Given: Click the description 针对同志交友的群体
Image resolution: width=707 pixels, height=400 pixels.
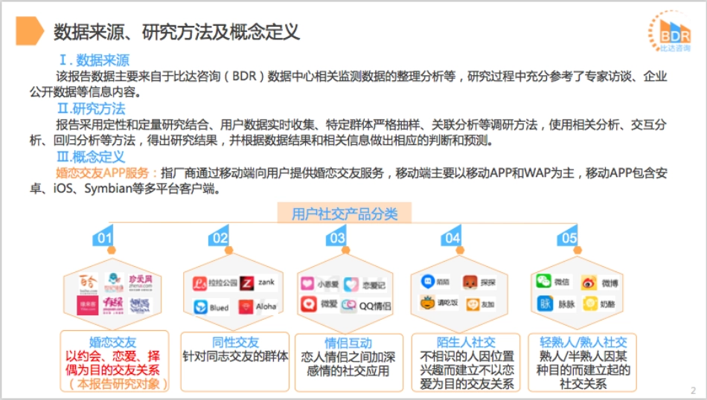Looking at the screenshot, I should (235, 356).
